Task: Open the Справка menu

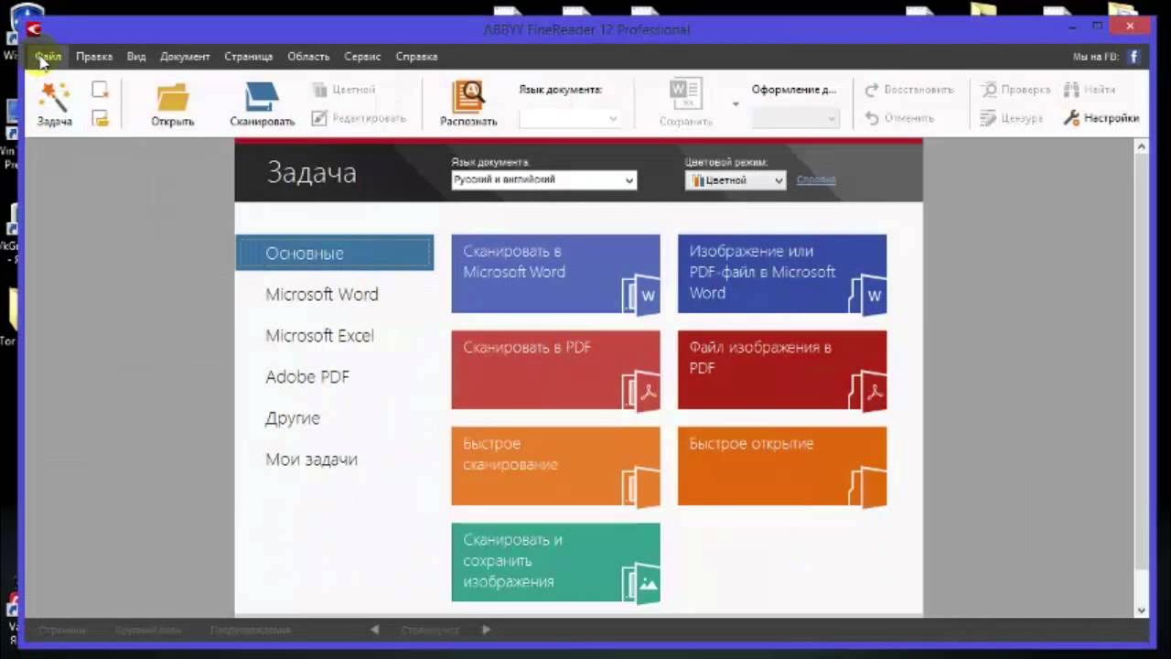Action: coord(416,57)
